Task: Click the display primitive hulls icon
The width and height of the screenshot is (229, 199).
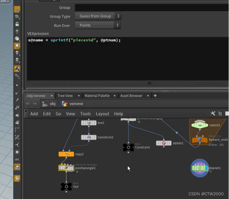Action: coord(17,130)
